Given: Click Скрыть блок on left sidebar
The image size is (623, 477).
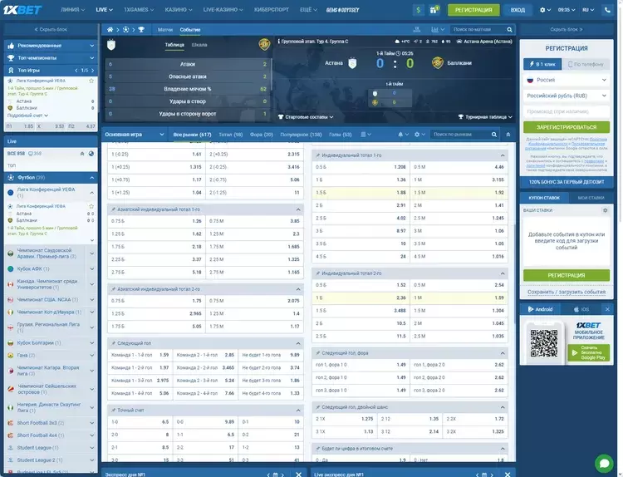Looking at the screenshot, I should click(51, 29).
